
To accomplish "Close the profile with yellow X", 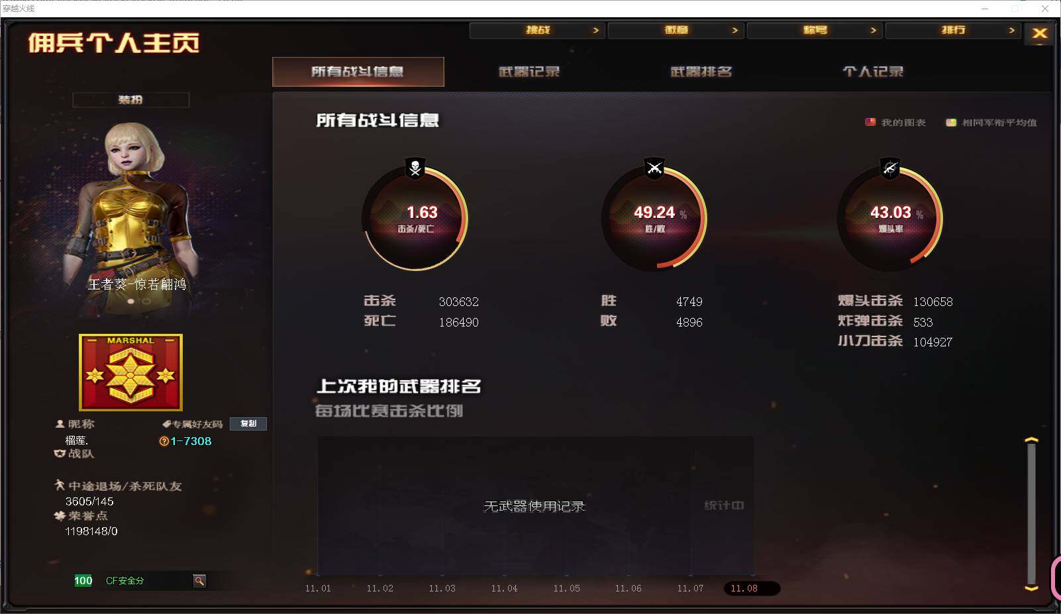I will [1039, 33].
